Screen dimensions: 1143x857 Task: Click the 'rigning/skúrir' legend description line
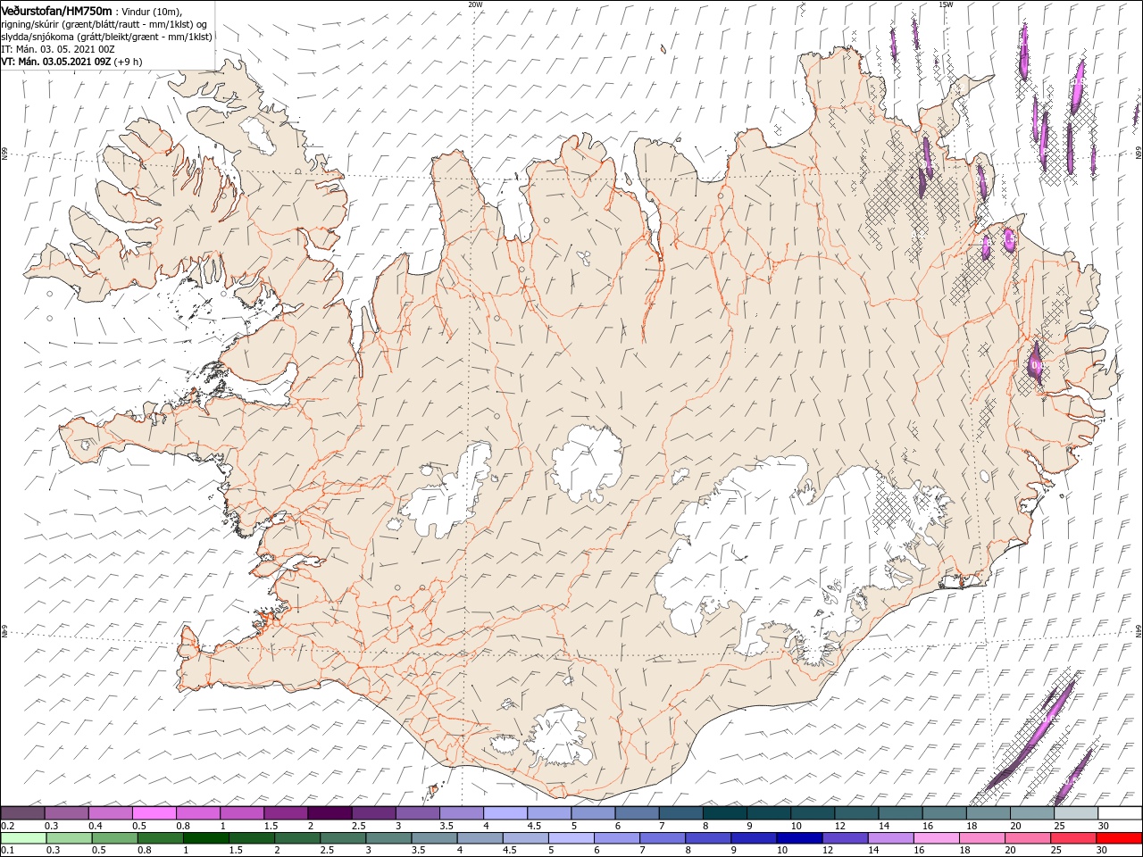pos(104,24)
